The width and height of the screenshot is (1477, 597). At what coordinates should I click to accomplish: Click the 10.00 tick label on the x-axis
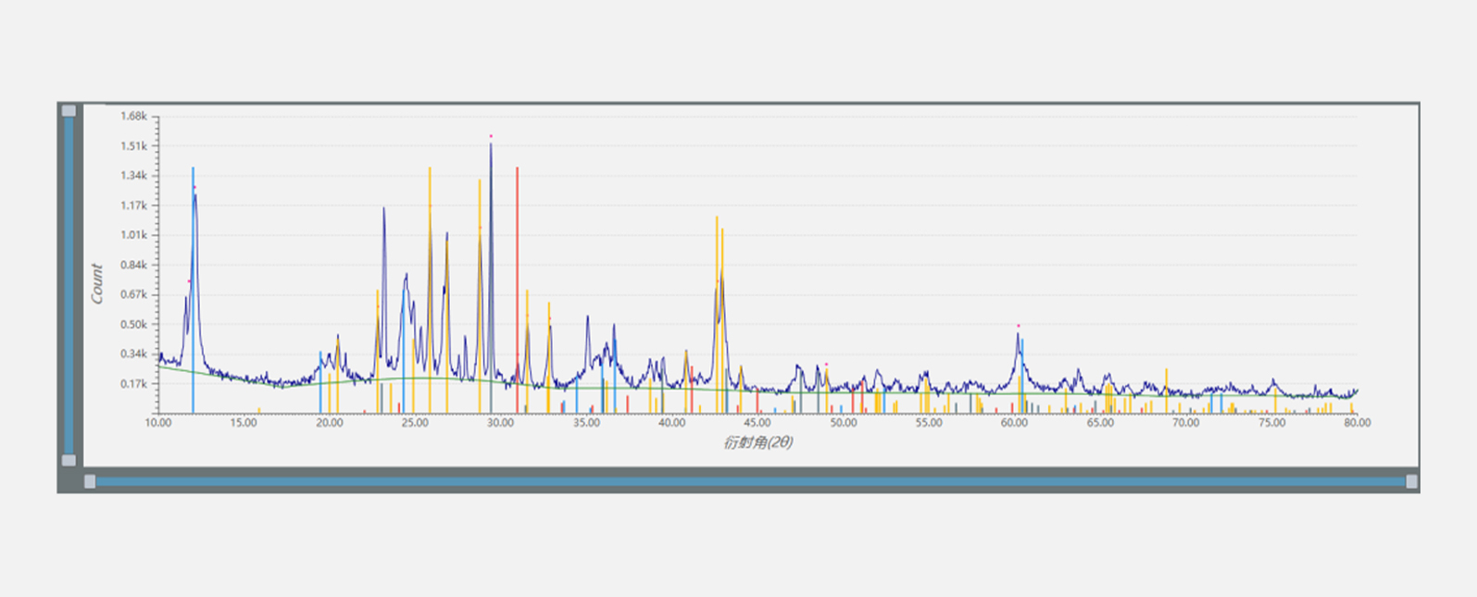coord(158,423)
